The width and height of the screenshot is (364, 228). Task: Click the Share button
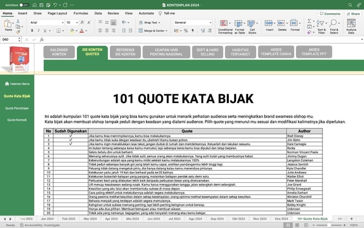(353, 14)
